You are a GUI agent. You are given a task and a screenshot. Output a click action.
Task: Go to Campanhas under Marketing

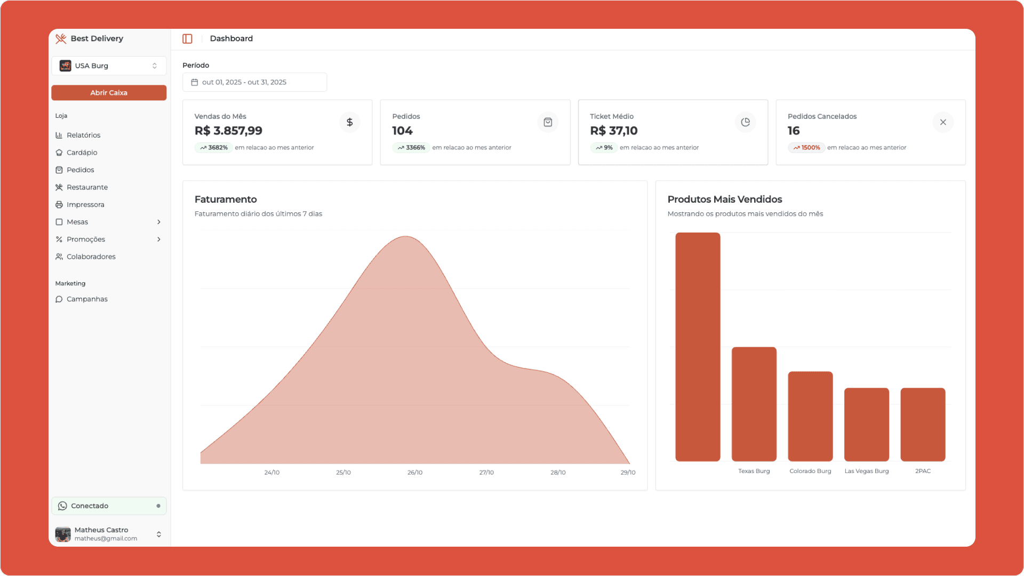(x=87, y=299)
